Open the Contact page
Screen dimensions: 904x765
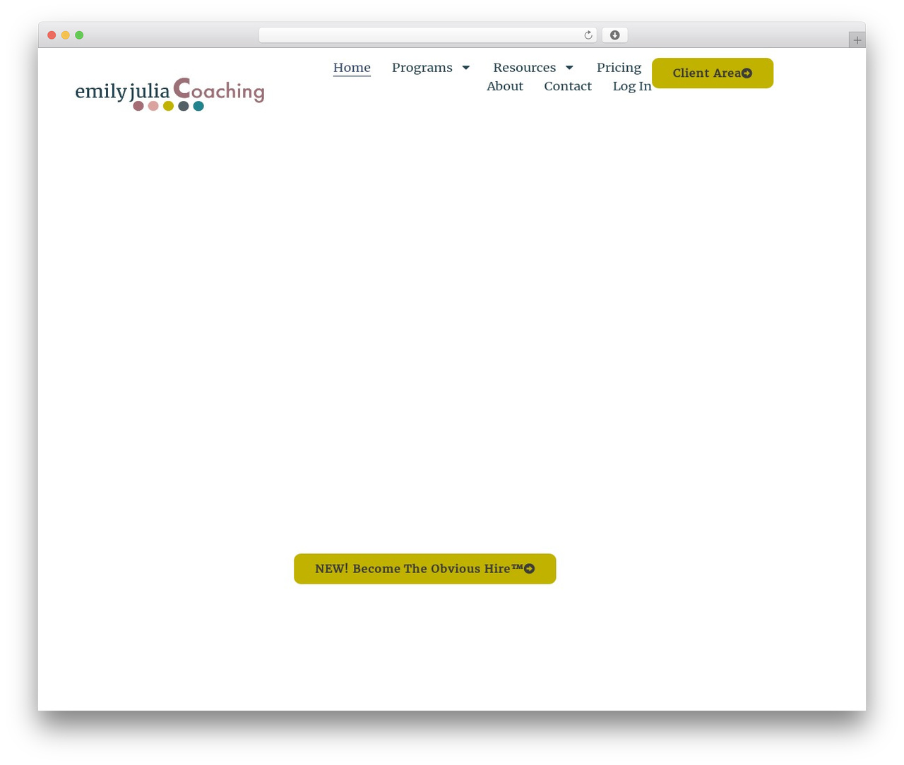click(568, 86)
